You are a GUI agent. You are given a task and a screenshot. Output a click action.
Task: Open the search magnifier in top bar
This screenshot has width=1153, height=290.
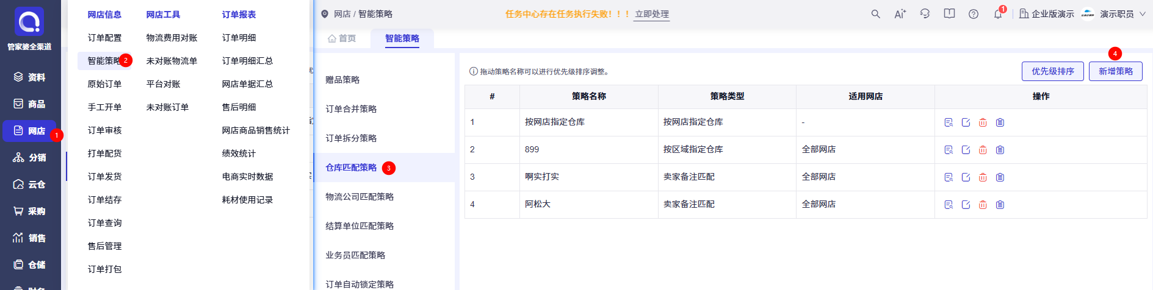click(875, 14)
